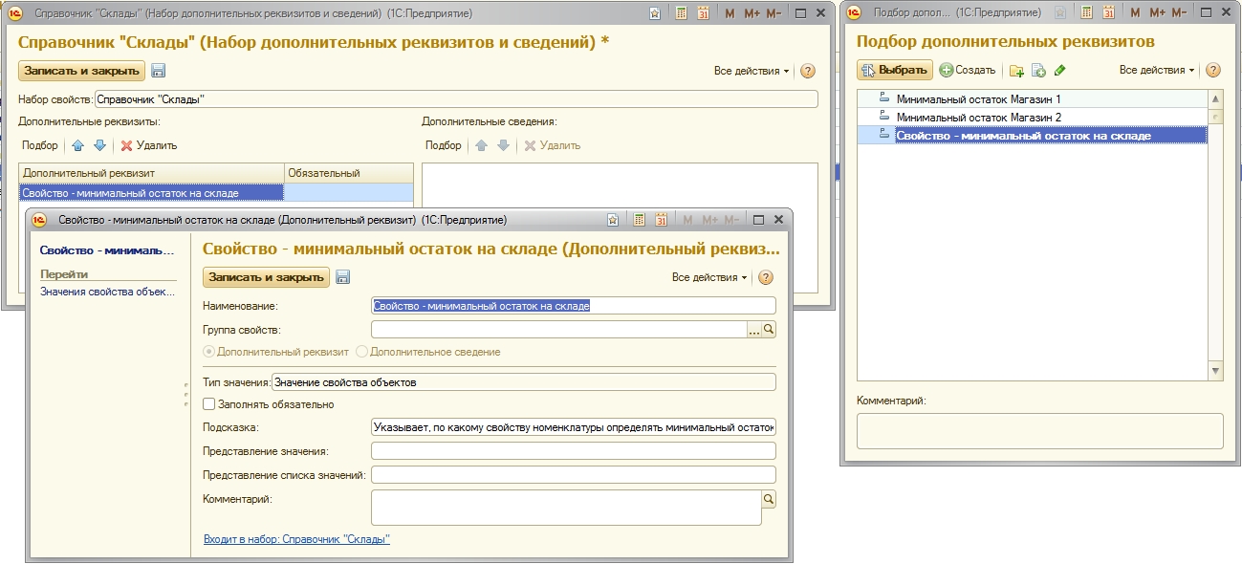Select the Дополнительное сведение radio button
1242x564 pixels.
[x=360, y=353]
